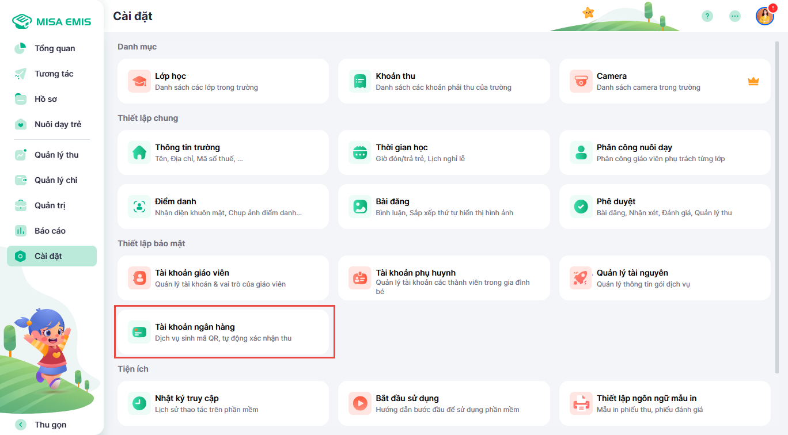788x435 pixels.
Task: Click the Nhật ký truy cập clock icon
Action: (x=139, y=403)
